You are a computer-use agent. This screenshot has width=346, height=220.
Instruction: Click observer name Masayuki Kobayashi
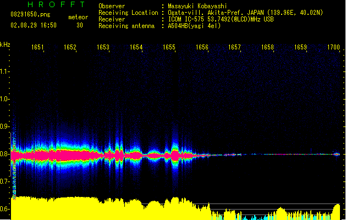(x=197, y=6)
